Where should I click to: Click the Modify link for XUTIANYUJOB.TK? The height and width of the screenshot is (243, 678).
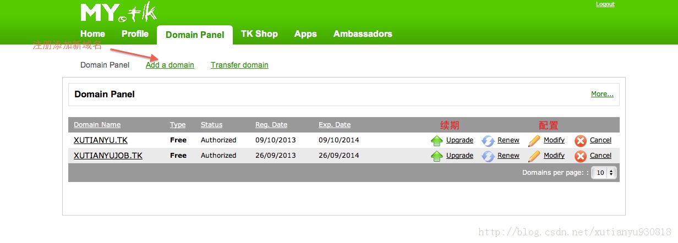tap(554, 156)
